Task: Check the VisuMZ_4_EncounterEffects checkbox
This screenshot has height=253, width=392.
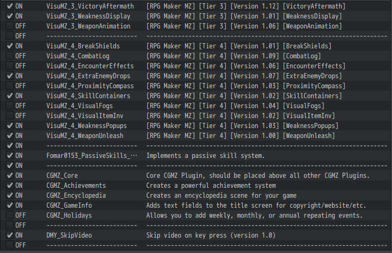Action: (10, 66)
